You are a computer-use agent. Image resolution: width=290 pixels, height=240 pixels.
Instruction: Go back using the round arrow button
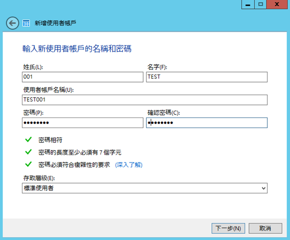pyautogui.click(x=13, y=23)
